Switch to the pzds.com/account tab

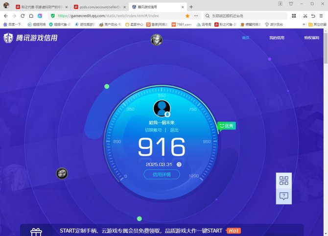click(100, 7)
